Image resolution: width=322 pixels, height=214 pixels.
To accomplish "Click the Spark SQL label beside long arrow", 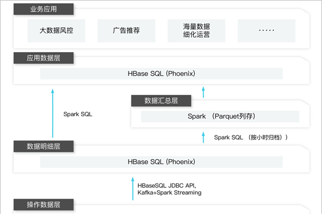I will click(x=78, y=114).
